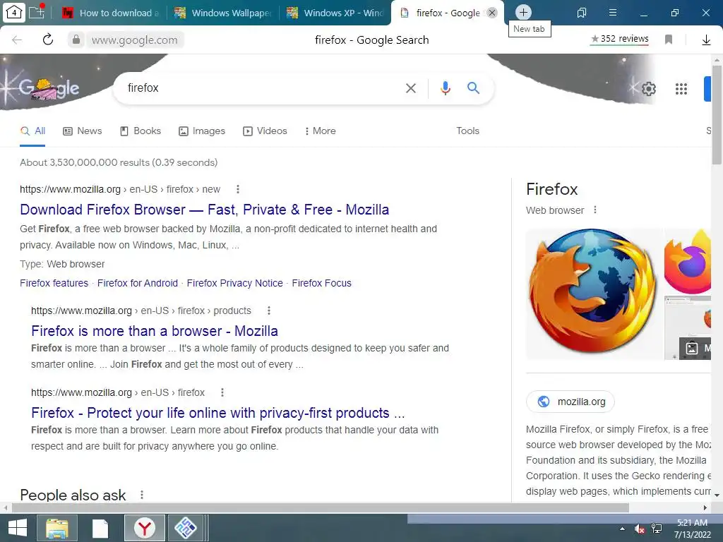Click the padlock site security icon
723x542 pixels.
76,40
